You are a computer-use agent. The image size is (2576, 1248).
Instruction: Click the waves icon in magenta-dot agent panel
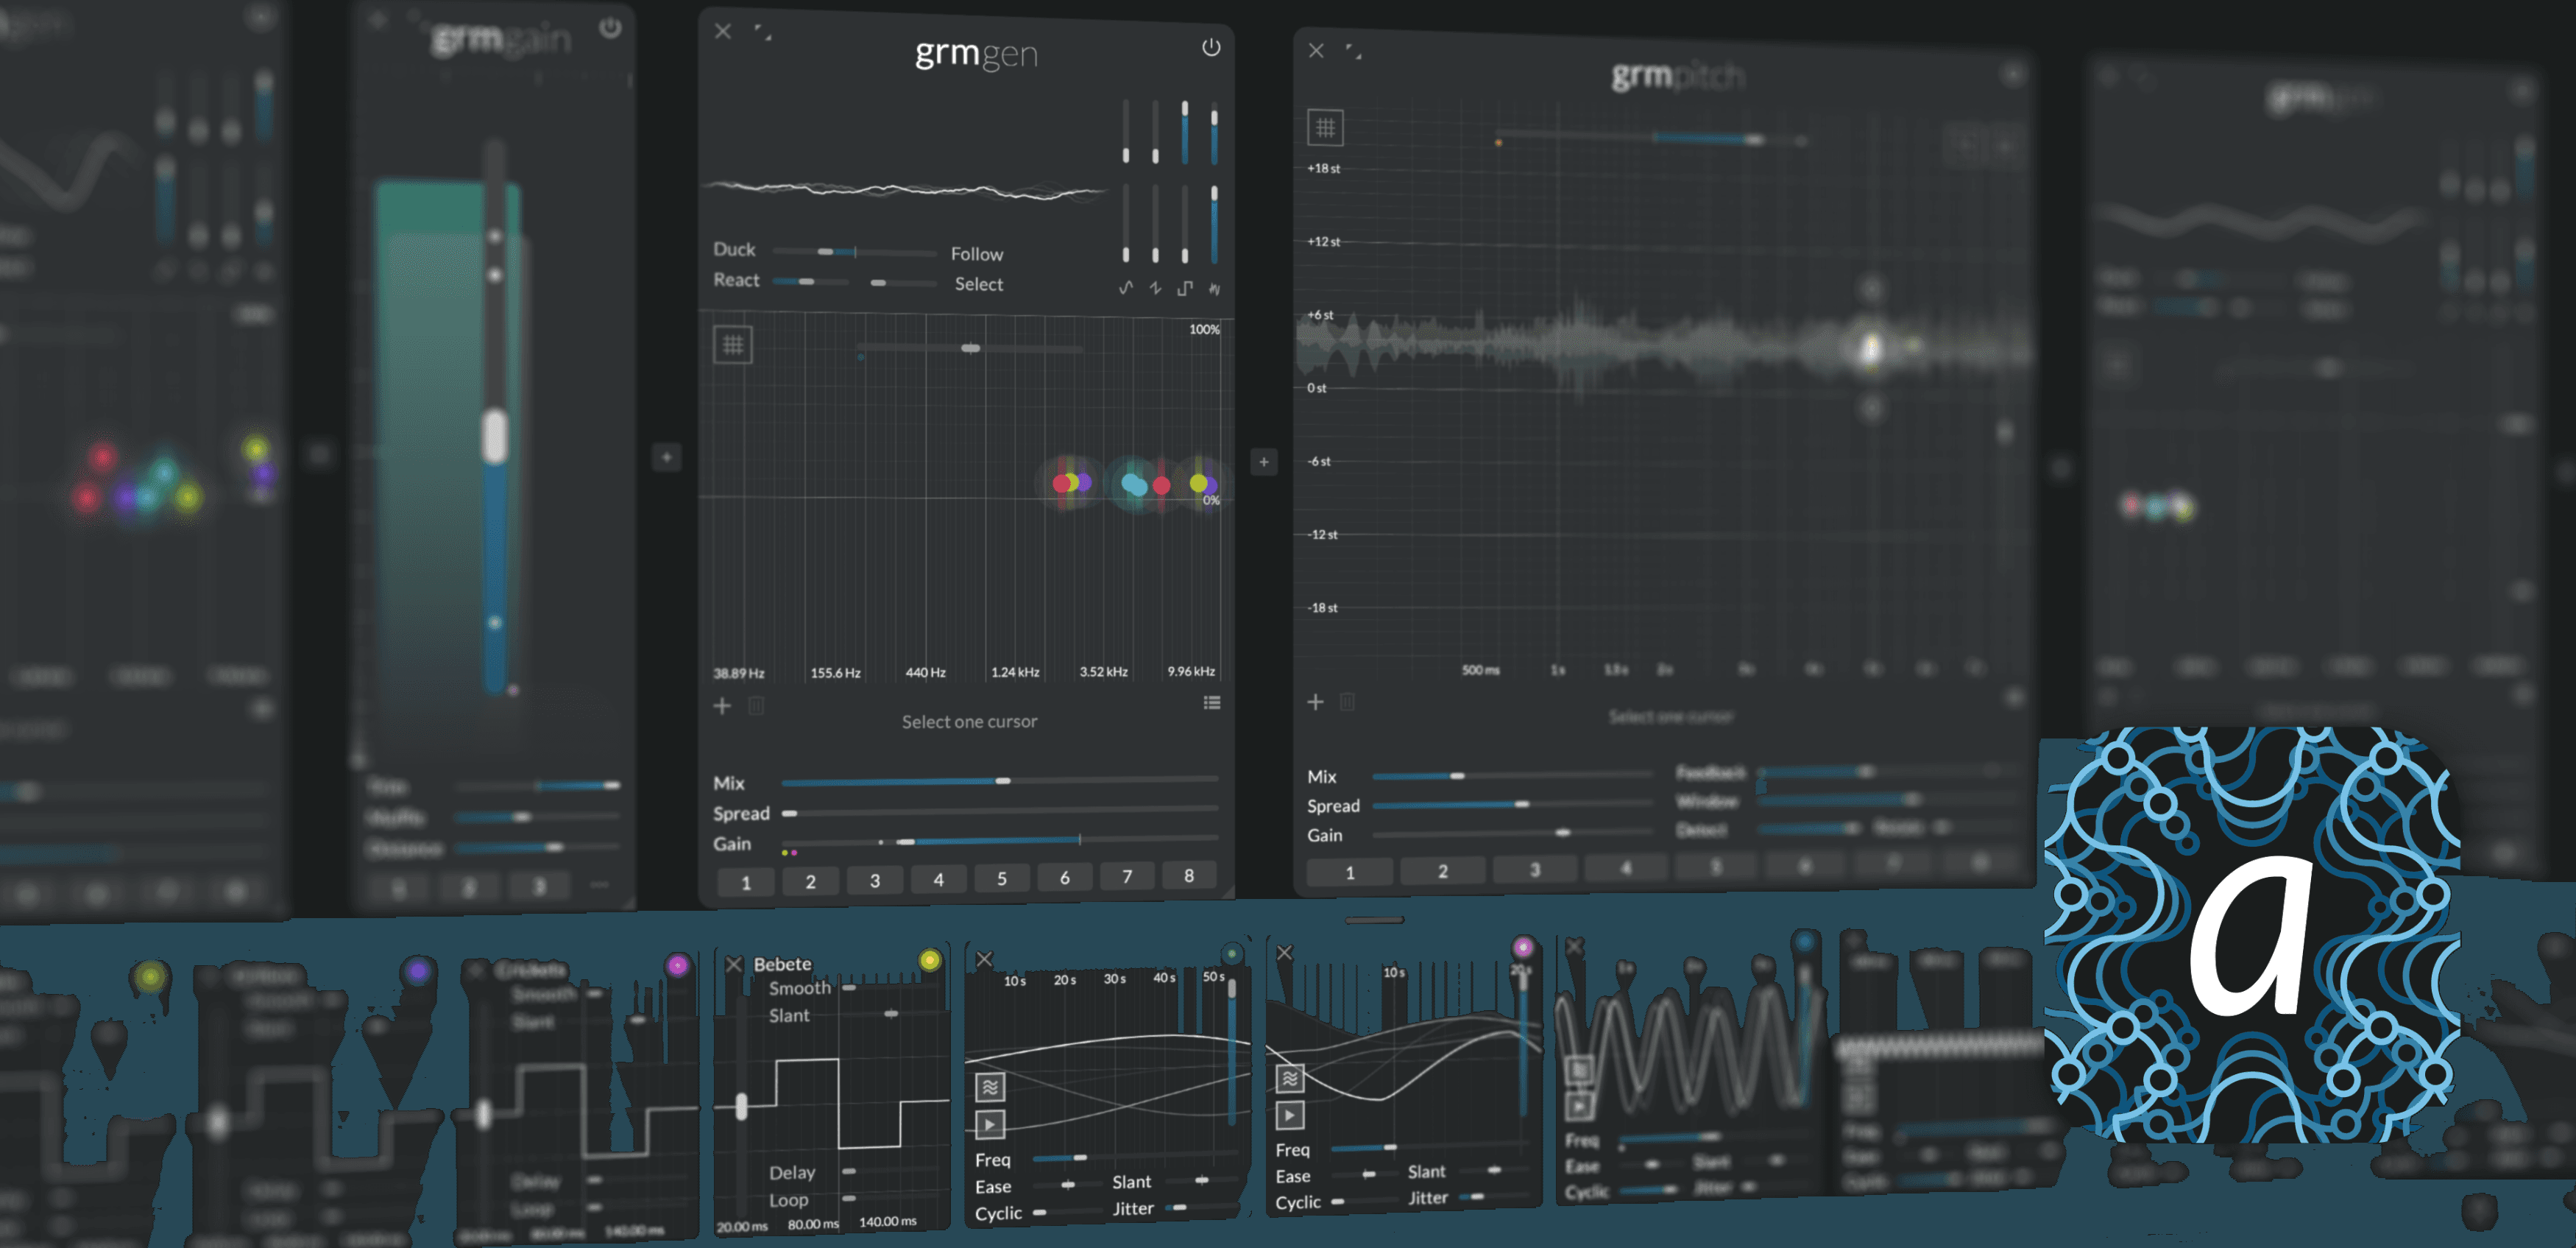pos(1290,1078)
